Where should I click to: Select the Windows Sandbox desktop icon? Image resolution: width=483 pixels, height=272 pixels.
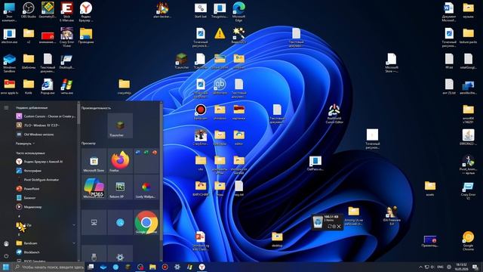9,63
